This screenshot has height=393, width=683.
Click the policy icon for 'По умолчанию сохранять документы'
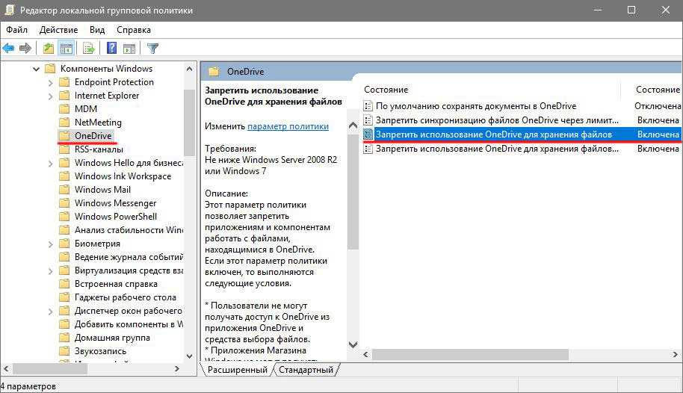[x=368, y=106]
